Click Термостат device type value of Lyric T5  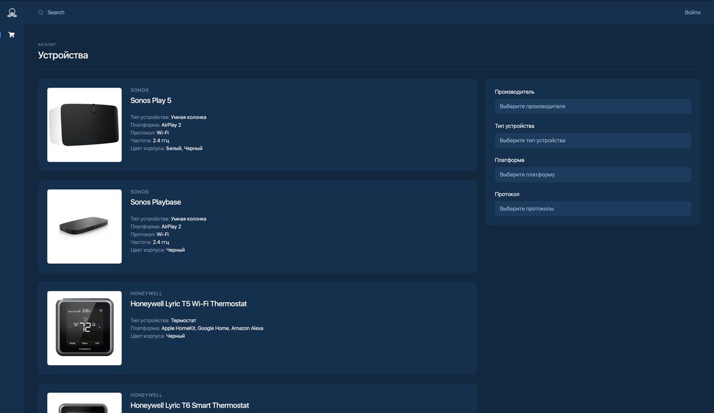coord(184,321)
